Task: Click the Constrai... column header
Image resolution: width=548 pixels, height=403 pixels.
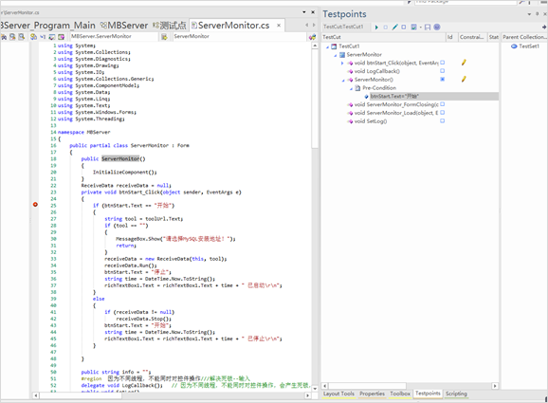Action: pyautogui.click(x=472, y=37)
